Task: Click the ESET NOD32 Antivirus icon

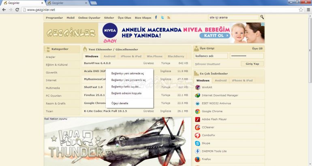Action: (198, 103)
